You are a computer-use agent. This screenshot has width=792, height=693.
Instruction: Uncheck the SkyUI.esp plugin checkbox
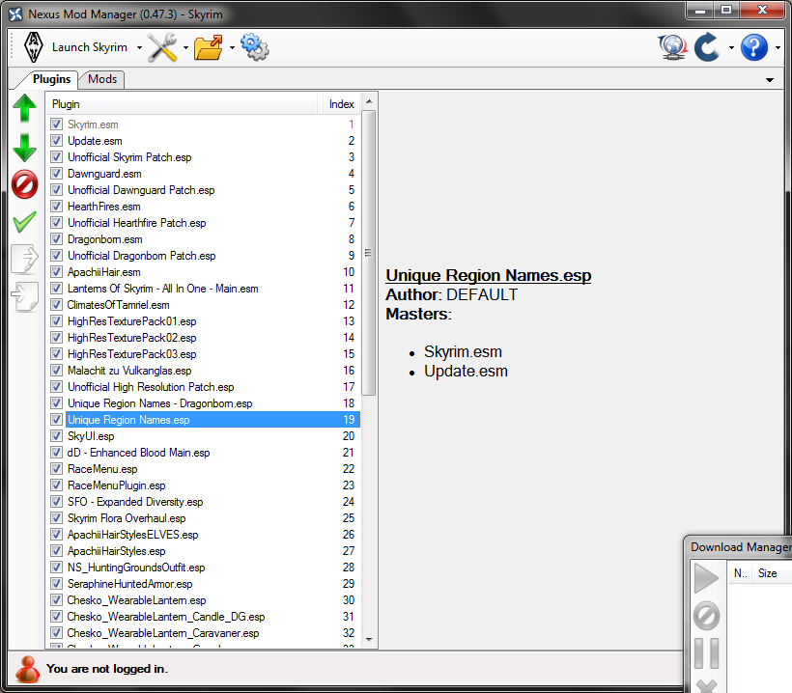point(56,436)
